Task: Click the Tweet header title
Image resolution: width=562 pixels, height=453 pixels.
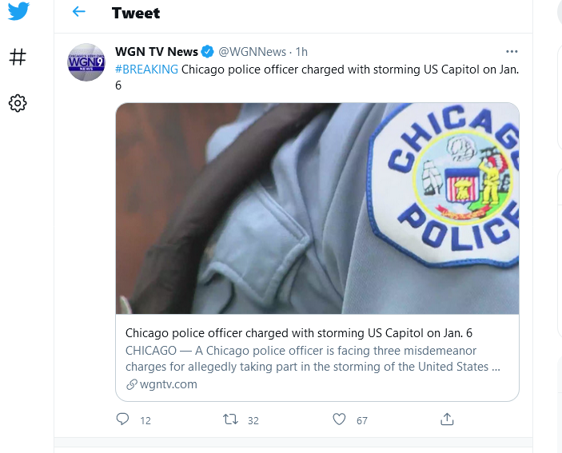Action: (x=136, y=13)
